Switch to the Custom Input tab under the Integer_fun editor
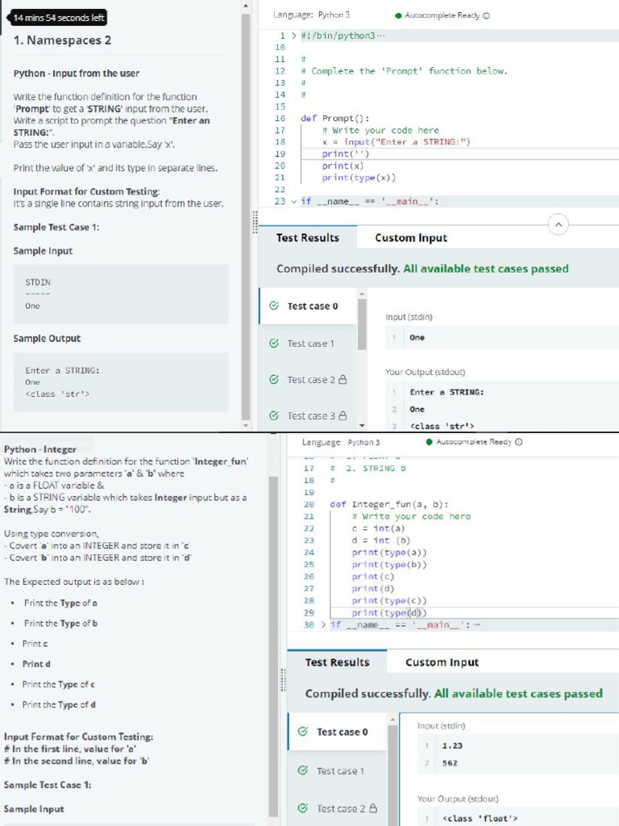Viewport: 619px width, 826px height. [442, 662]
